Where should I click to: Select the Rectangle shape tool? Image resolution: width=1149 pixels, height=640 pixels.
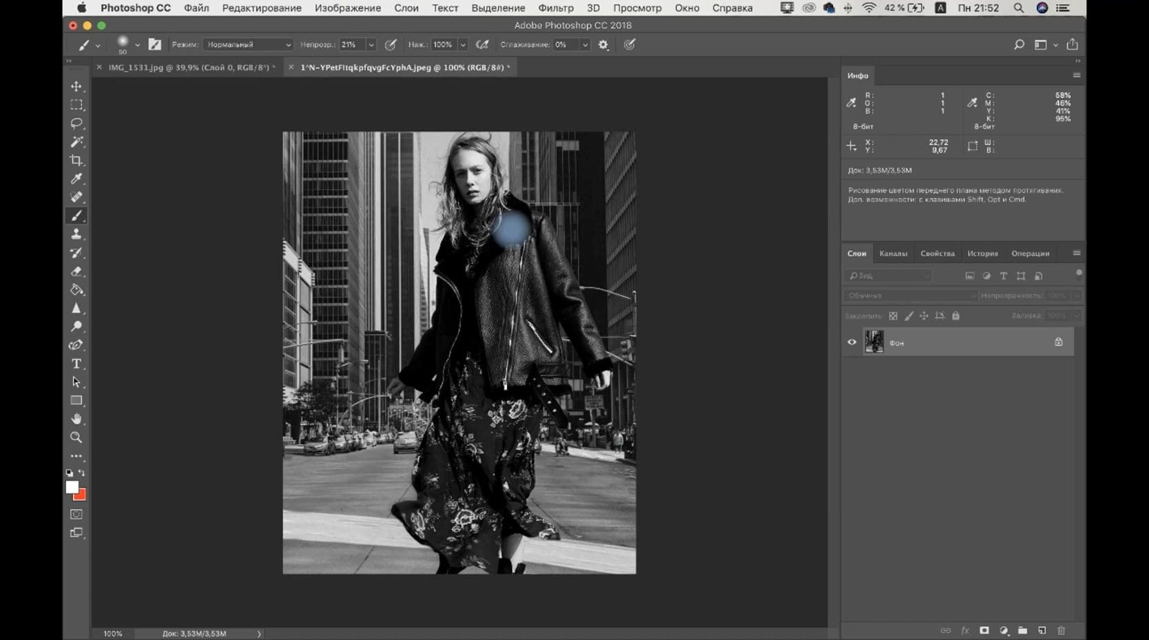tap(76, 400)
